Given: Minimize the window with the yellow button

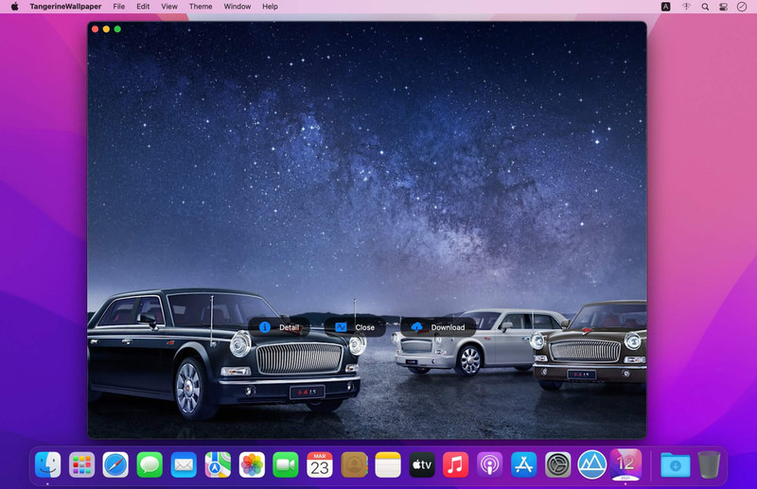Looking at the screenshot, I should 106,29.
